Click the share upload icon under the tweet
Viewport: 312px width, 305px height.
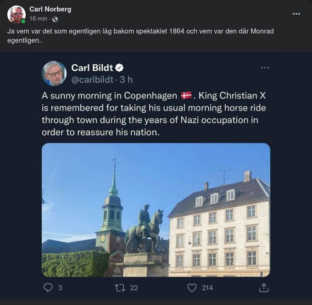pos(264,288)
